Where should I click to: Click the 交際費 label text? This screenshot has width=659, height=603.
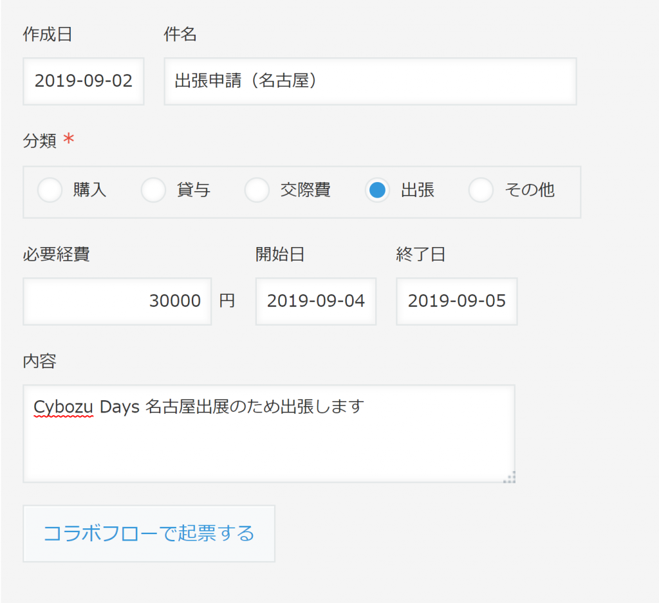coord(306,190)
